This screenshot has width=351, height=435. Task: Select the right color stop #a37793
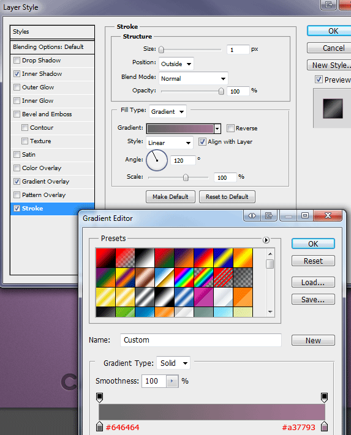pos(324,426)
